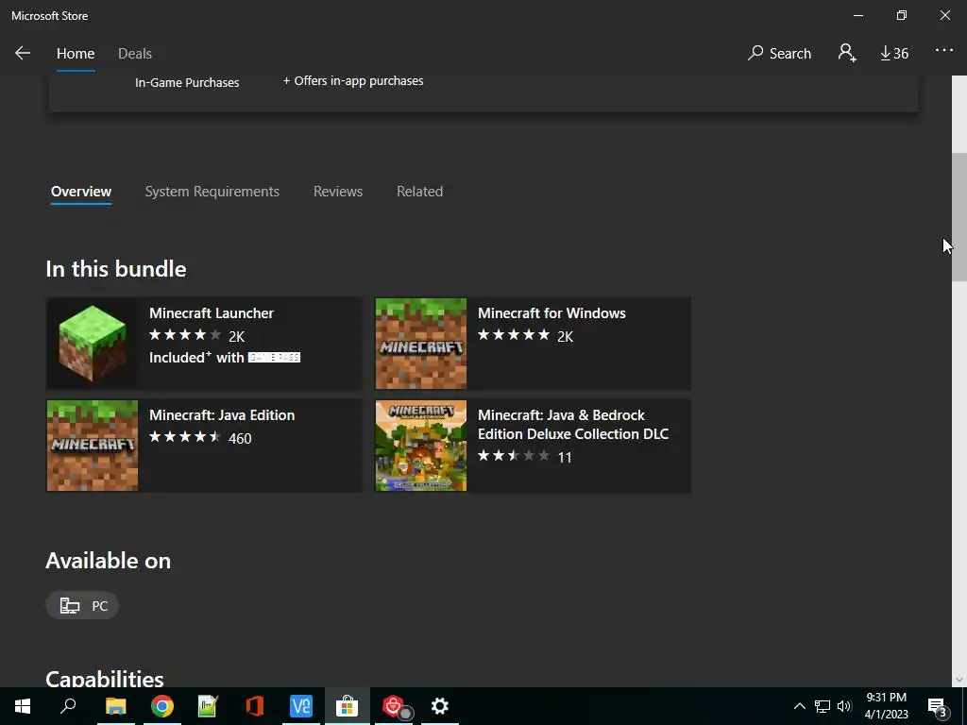Open Minecraft: Java & Bedrock Deluxe Collection title

click(573, 424)
